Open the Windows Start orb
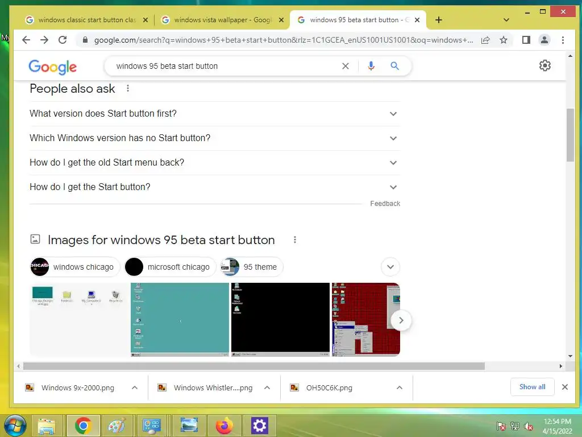Screen dimensions: 582x437 pos(15,426)
